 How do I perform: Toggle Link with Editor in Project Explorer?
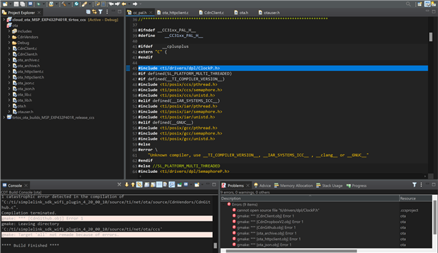tap(94, 12)
